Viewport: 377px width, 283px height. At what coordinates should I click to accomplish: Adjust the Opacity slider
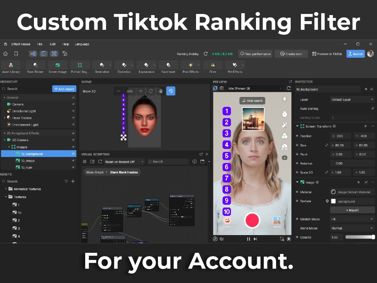point(360,237)
